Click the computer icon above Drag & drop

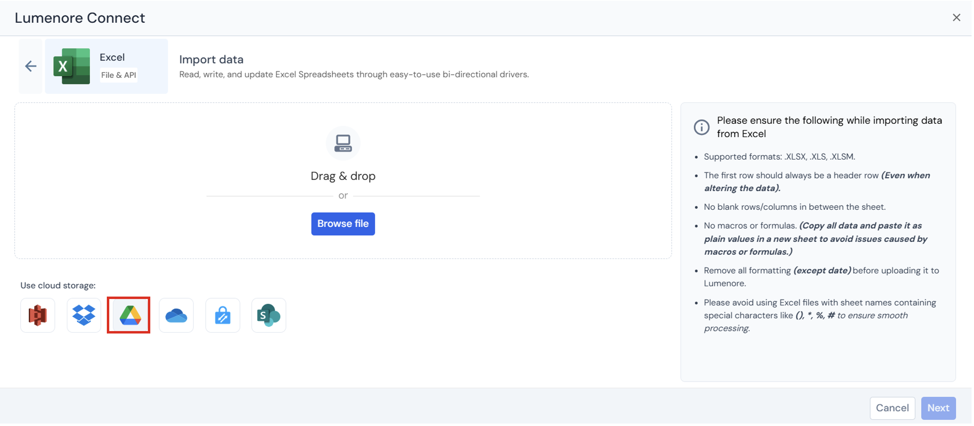(343, 143)
